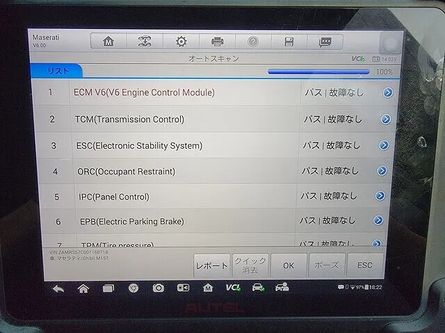Select ESC(Electronic Stability System) row text
445x333 pixels.
[139, 145]
